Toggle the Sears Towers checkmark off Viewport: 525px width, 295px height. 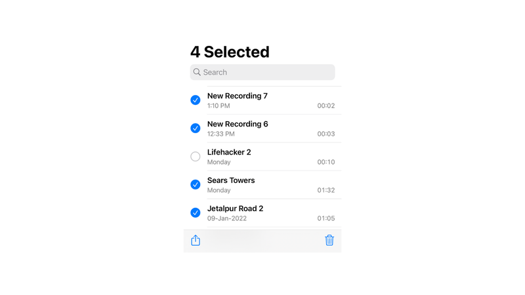[196, 184]
